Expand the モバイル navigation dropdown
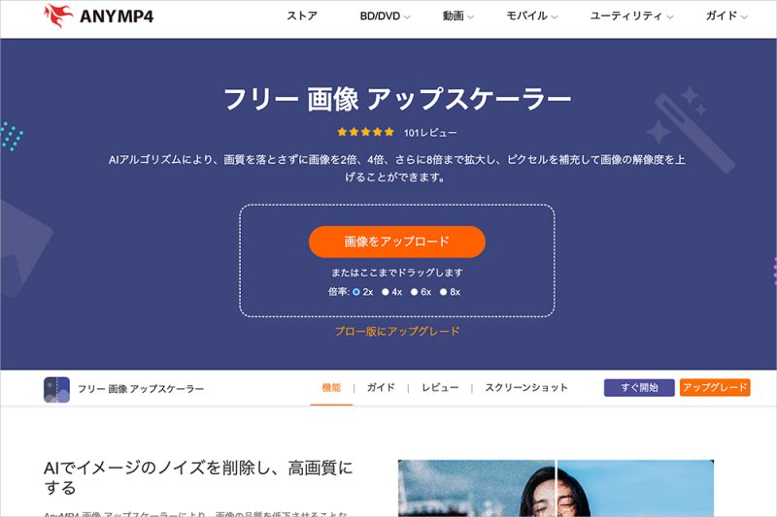777x517 pixels. click(531, 16)
